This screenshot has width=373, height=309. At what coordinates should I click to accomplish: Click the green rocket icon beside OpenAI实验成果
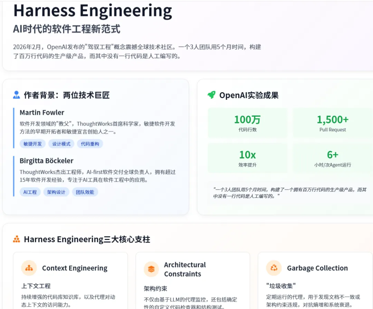(x=211, y=95)
